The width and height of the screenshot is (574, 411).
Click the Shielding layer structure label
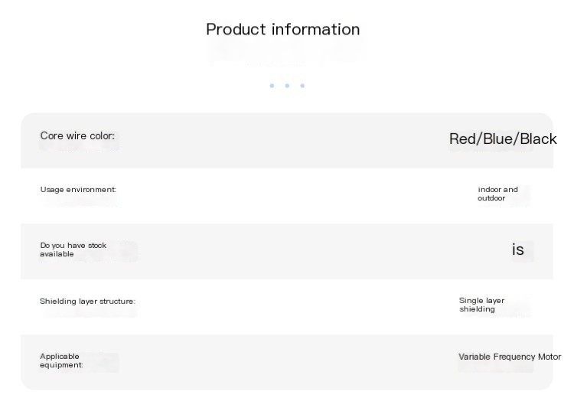point(87,302)
